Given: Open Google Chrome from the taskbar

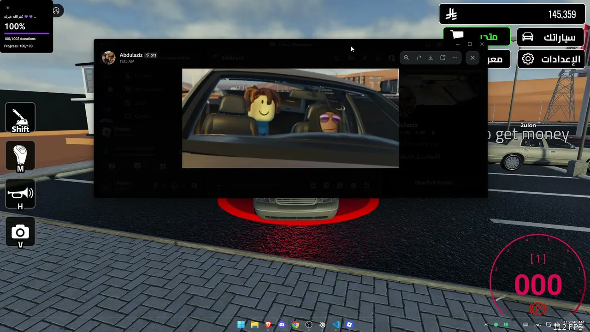Looking at the screenshot, I should 295,325.
